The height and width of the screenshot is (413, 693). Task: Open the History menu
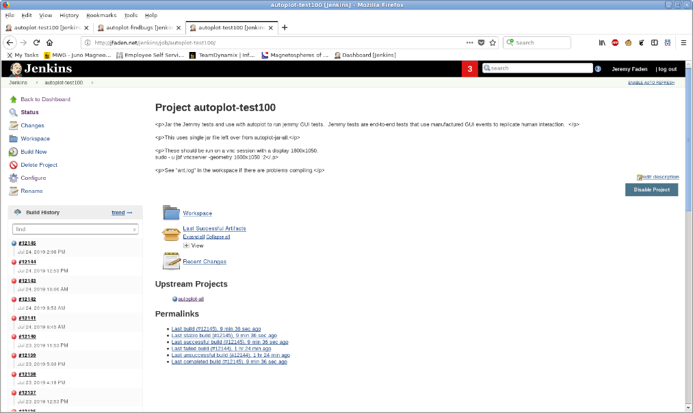tap(69, 15)
